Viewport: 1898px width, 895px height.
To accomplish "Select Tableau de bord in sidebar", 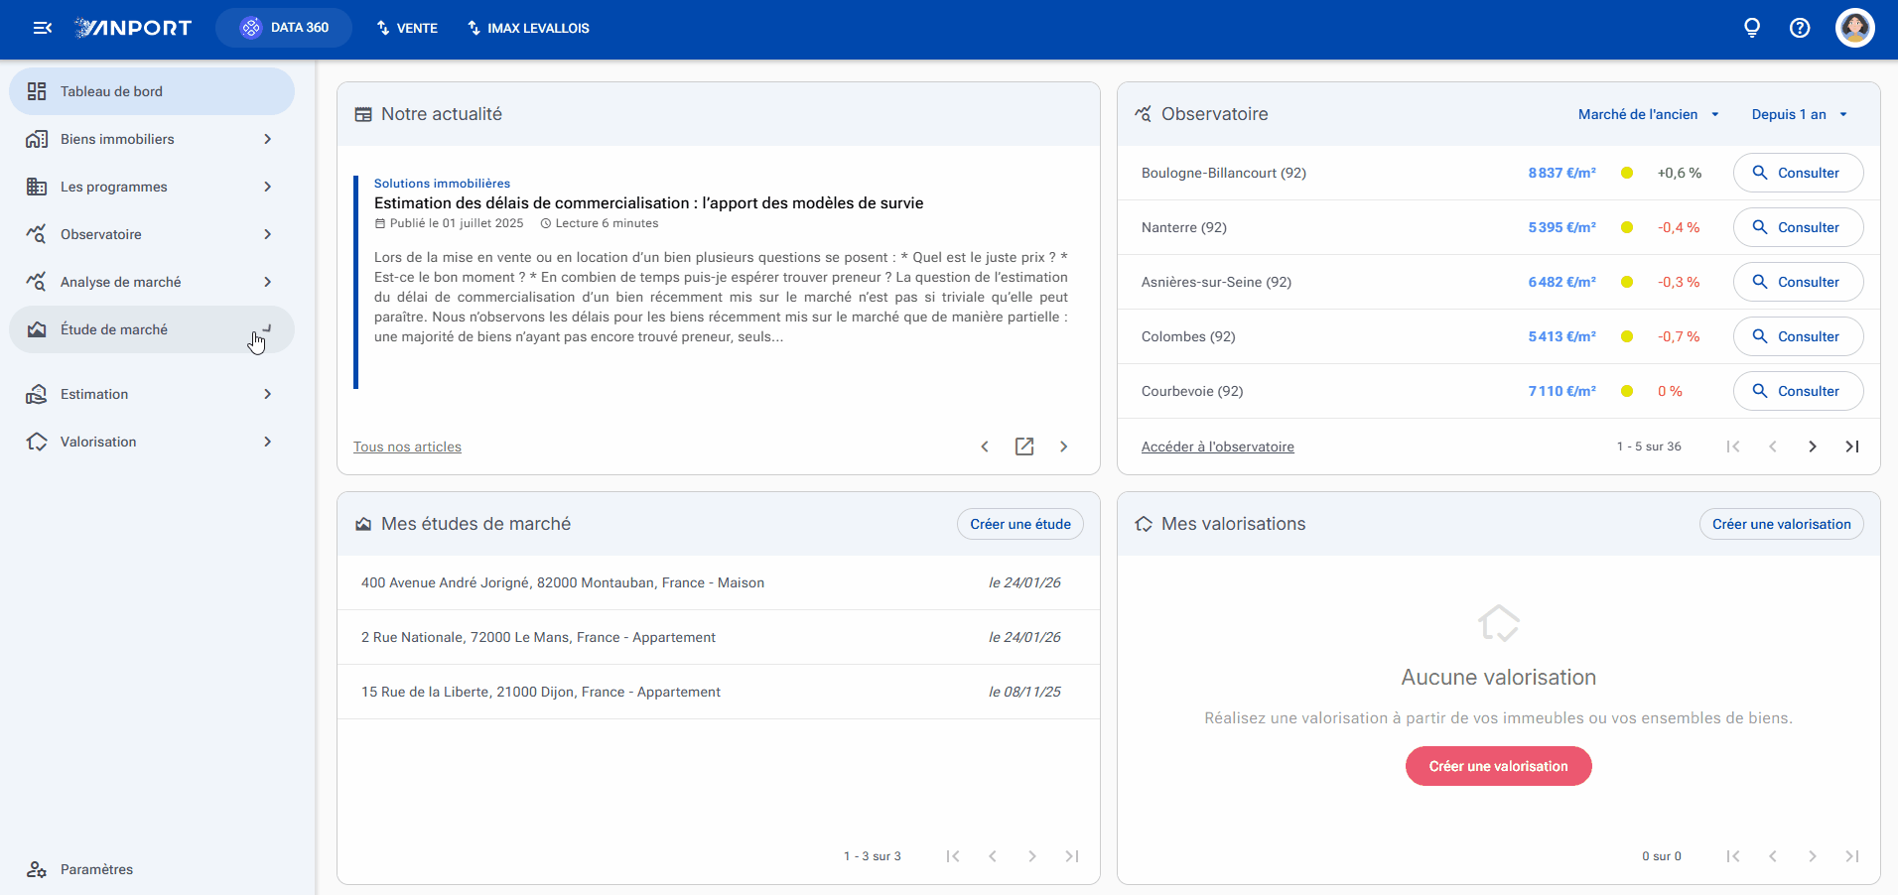I will tap(151, 91).
